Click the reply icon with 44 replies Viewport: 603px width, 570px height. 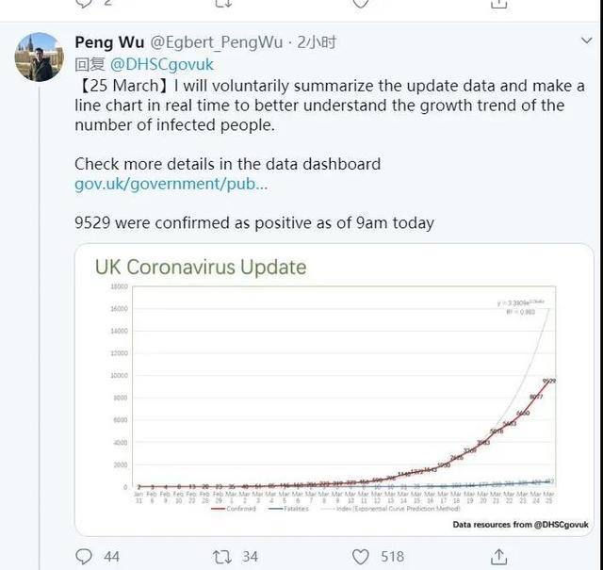[x=83, y=556]
